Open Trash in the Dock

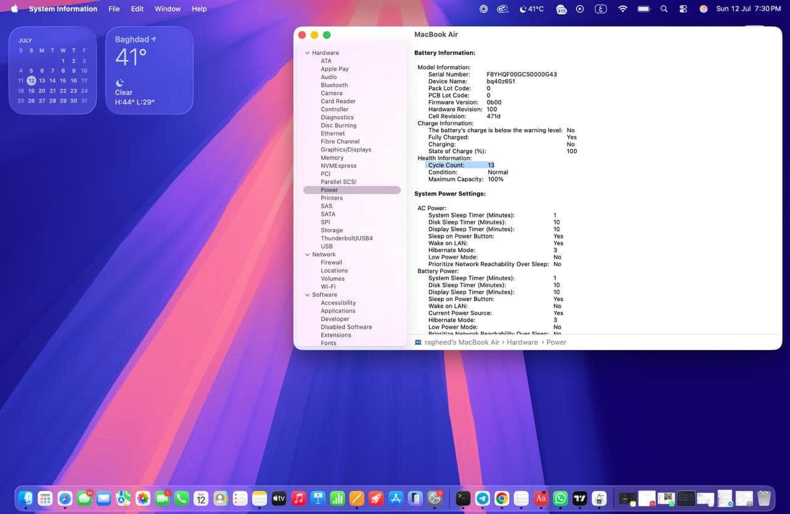click(764, 498)
